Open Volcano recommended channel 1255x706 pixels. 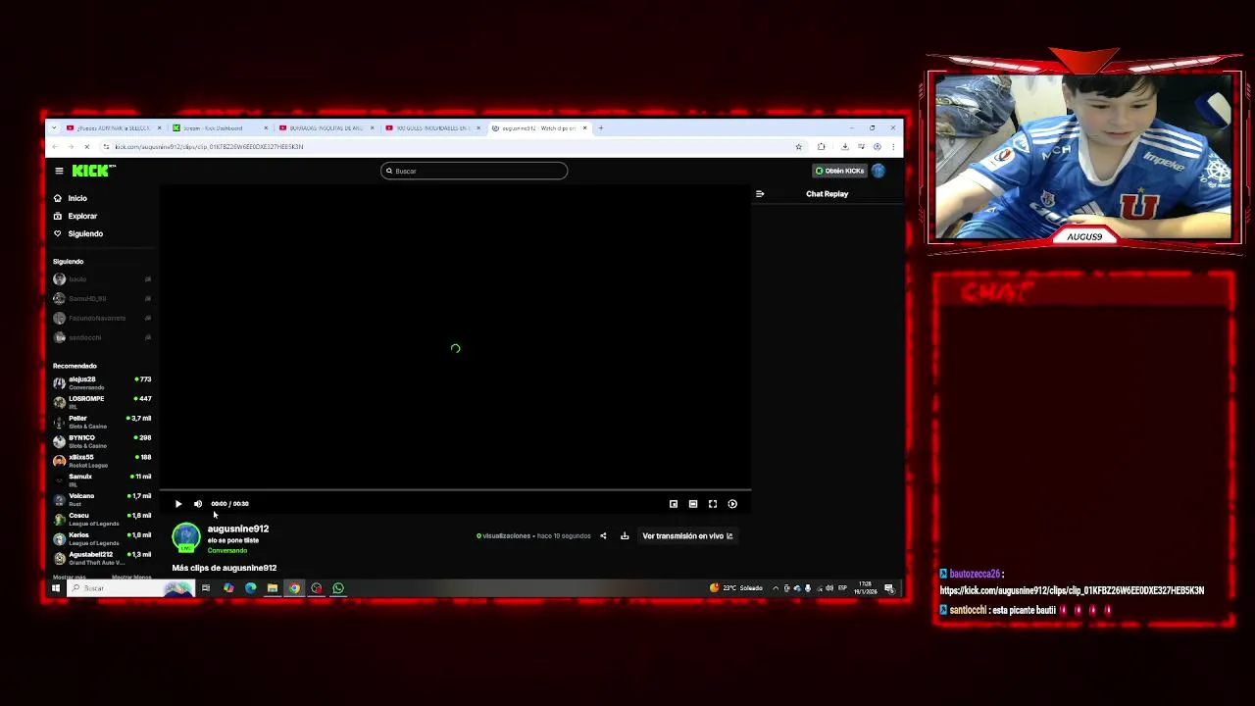coord(102,499)
